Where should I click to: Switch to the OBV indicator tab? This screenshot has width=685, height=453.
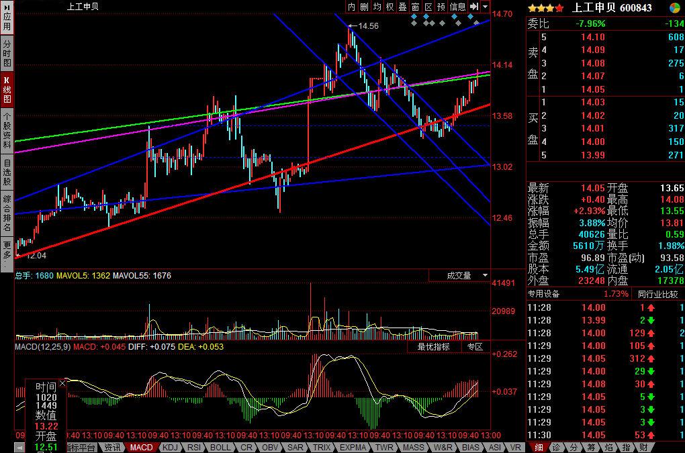coord(270,448)
